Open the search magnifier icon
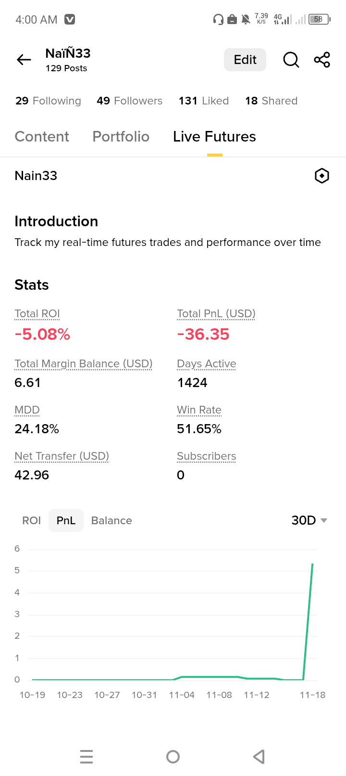Image resolution: width=346 pixels, height=776 pixels. click(x=291, y=60)
